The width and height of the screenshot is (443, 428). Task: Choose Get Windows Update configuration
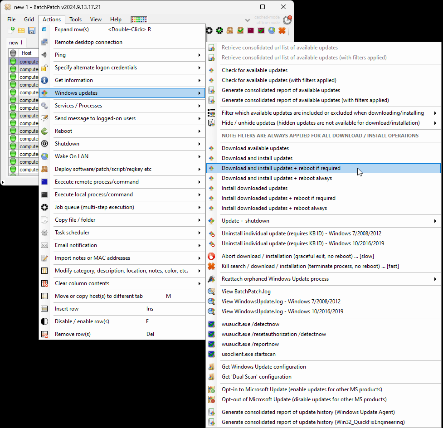click(264, 367)
